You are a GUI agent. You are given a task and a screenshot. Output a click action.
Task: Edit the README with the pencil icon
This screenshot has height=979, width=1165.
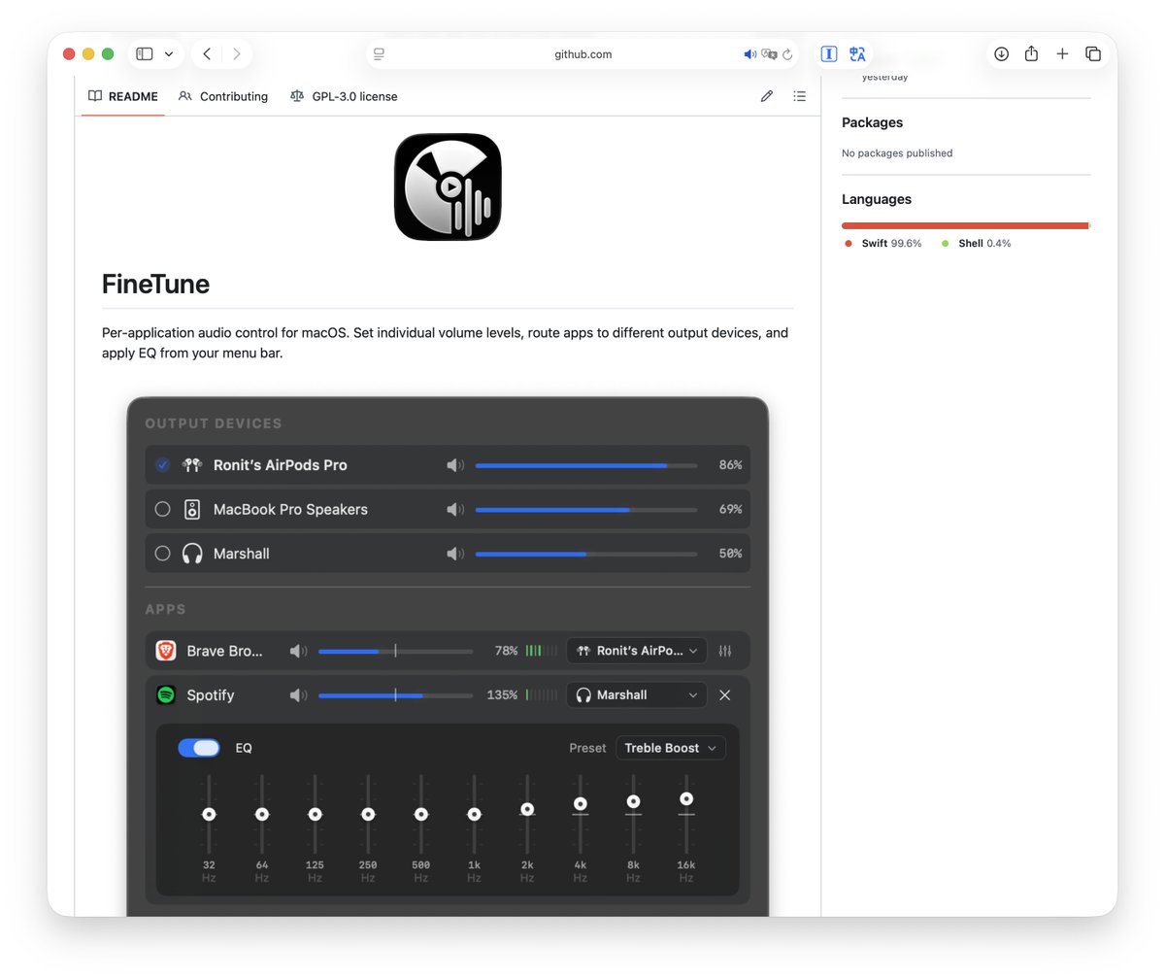[x=767, y=96]
